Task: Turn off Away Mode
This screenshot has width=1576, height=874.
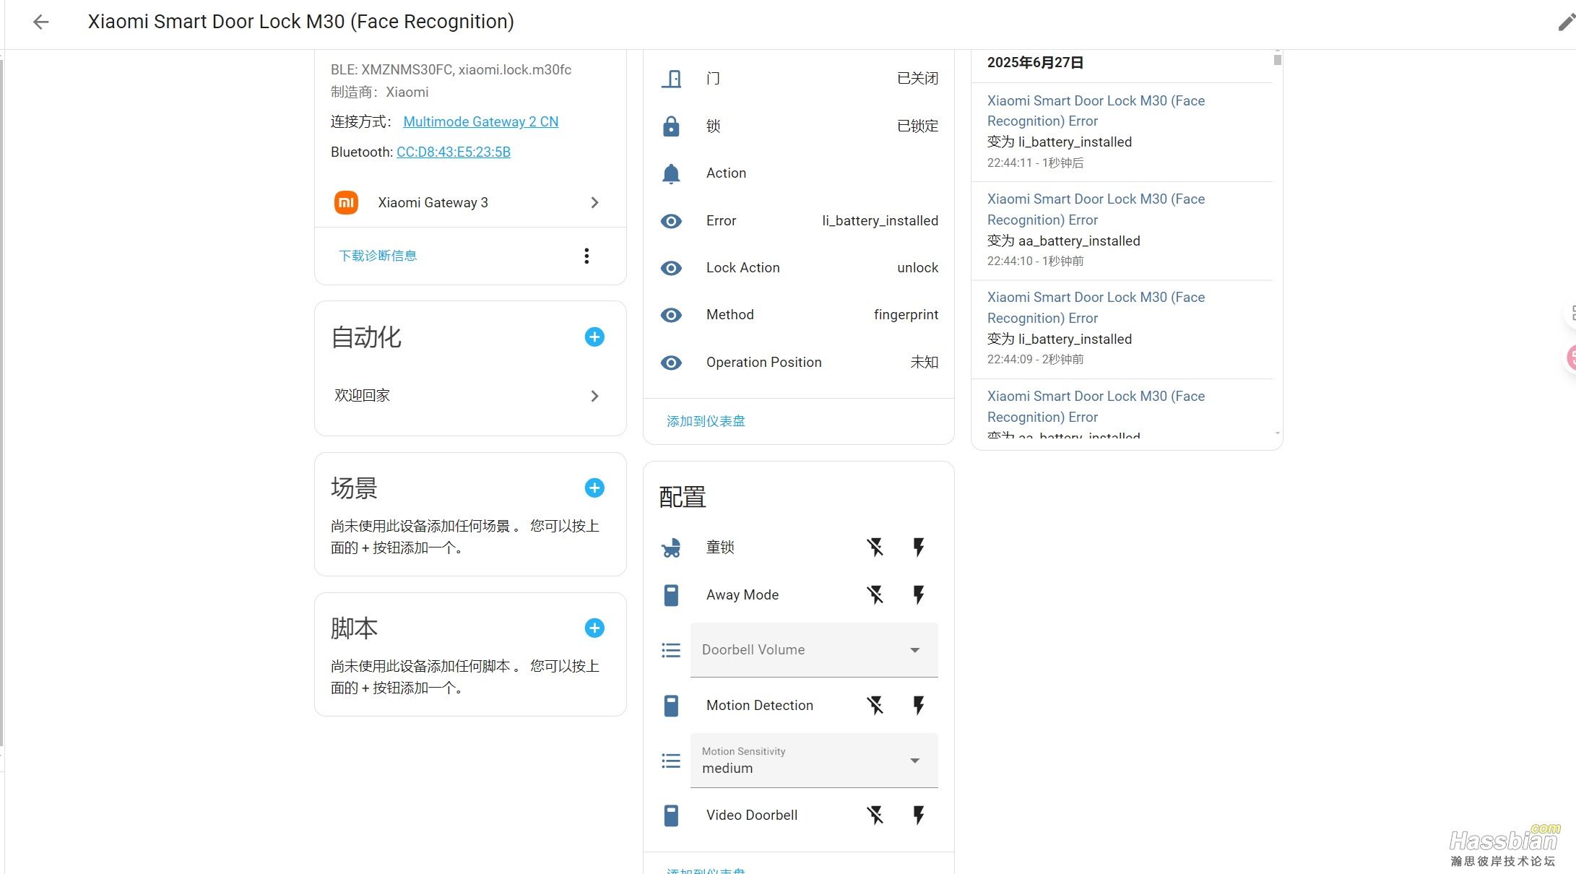Action: [x=875, y=595]
